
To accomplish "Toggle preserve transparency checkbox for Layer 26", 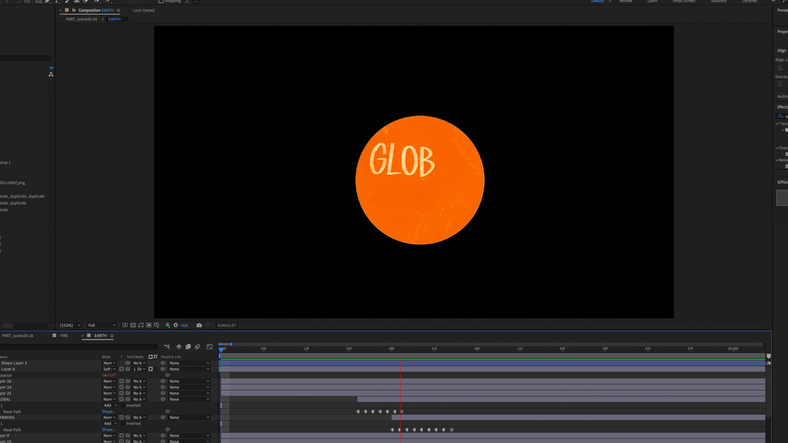I will coord(121,381).
